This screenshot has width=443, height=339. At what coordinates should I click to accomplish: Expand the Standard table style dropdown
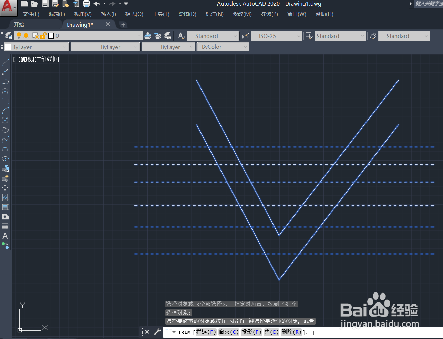pos(362,36)
